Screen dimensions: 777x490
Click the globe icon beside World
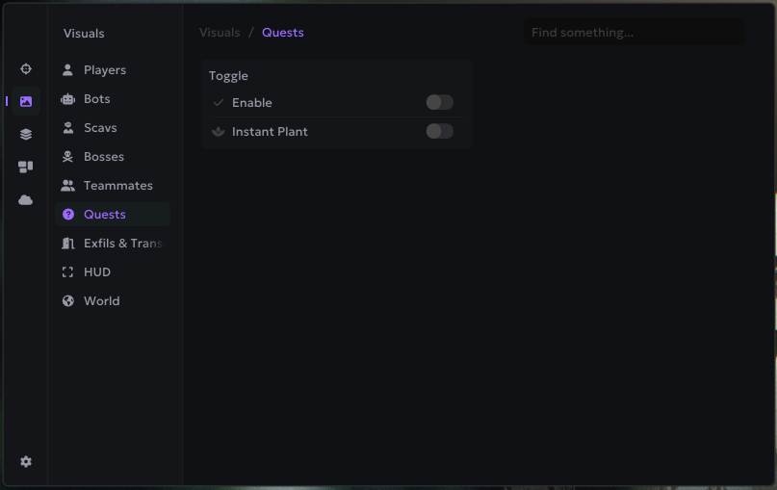click(67, 301)
